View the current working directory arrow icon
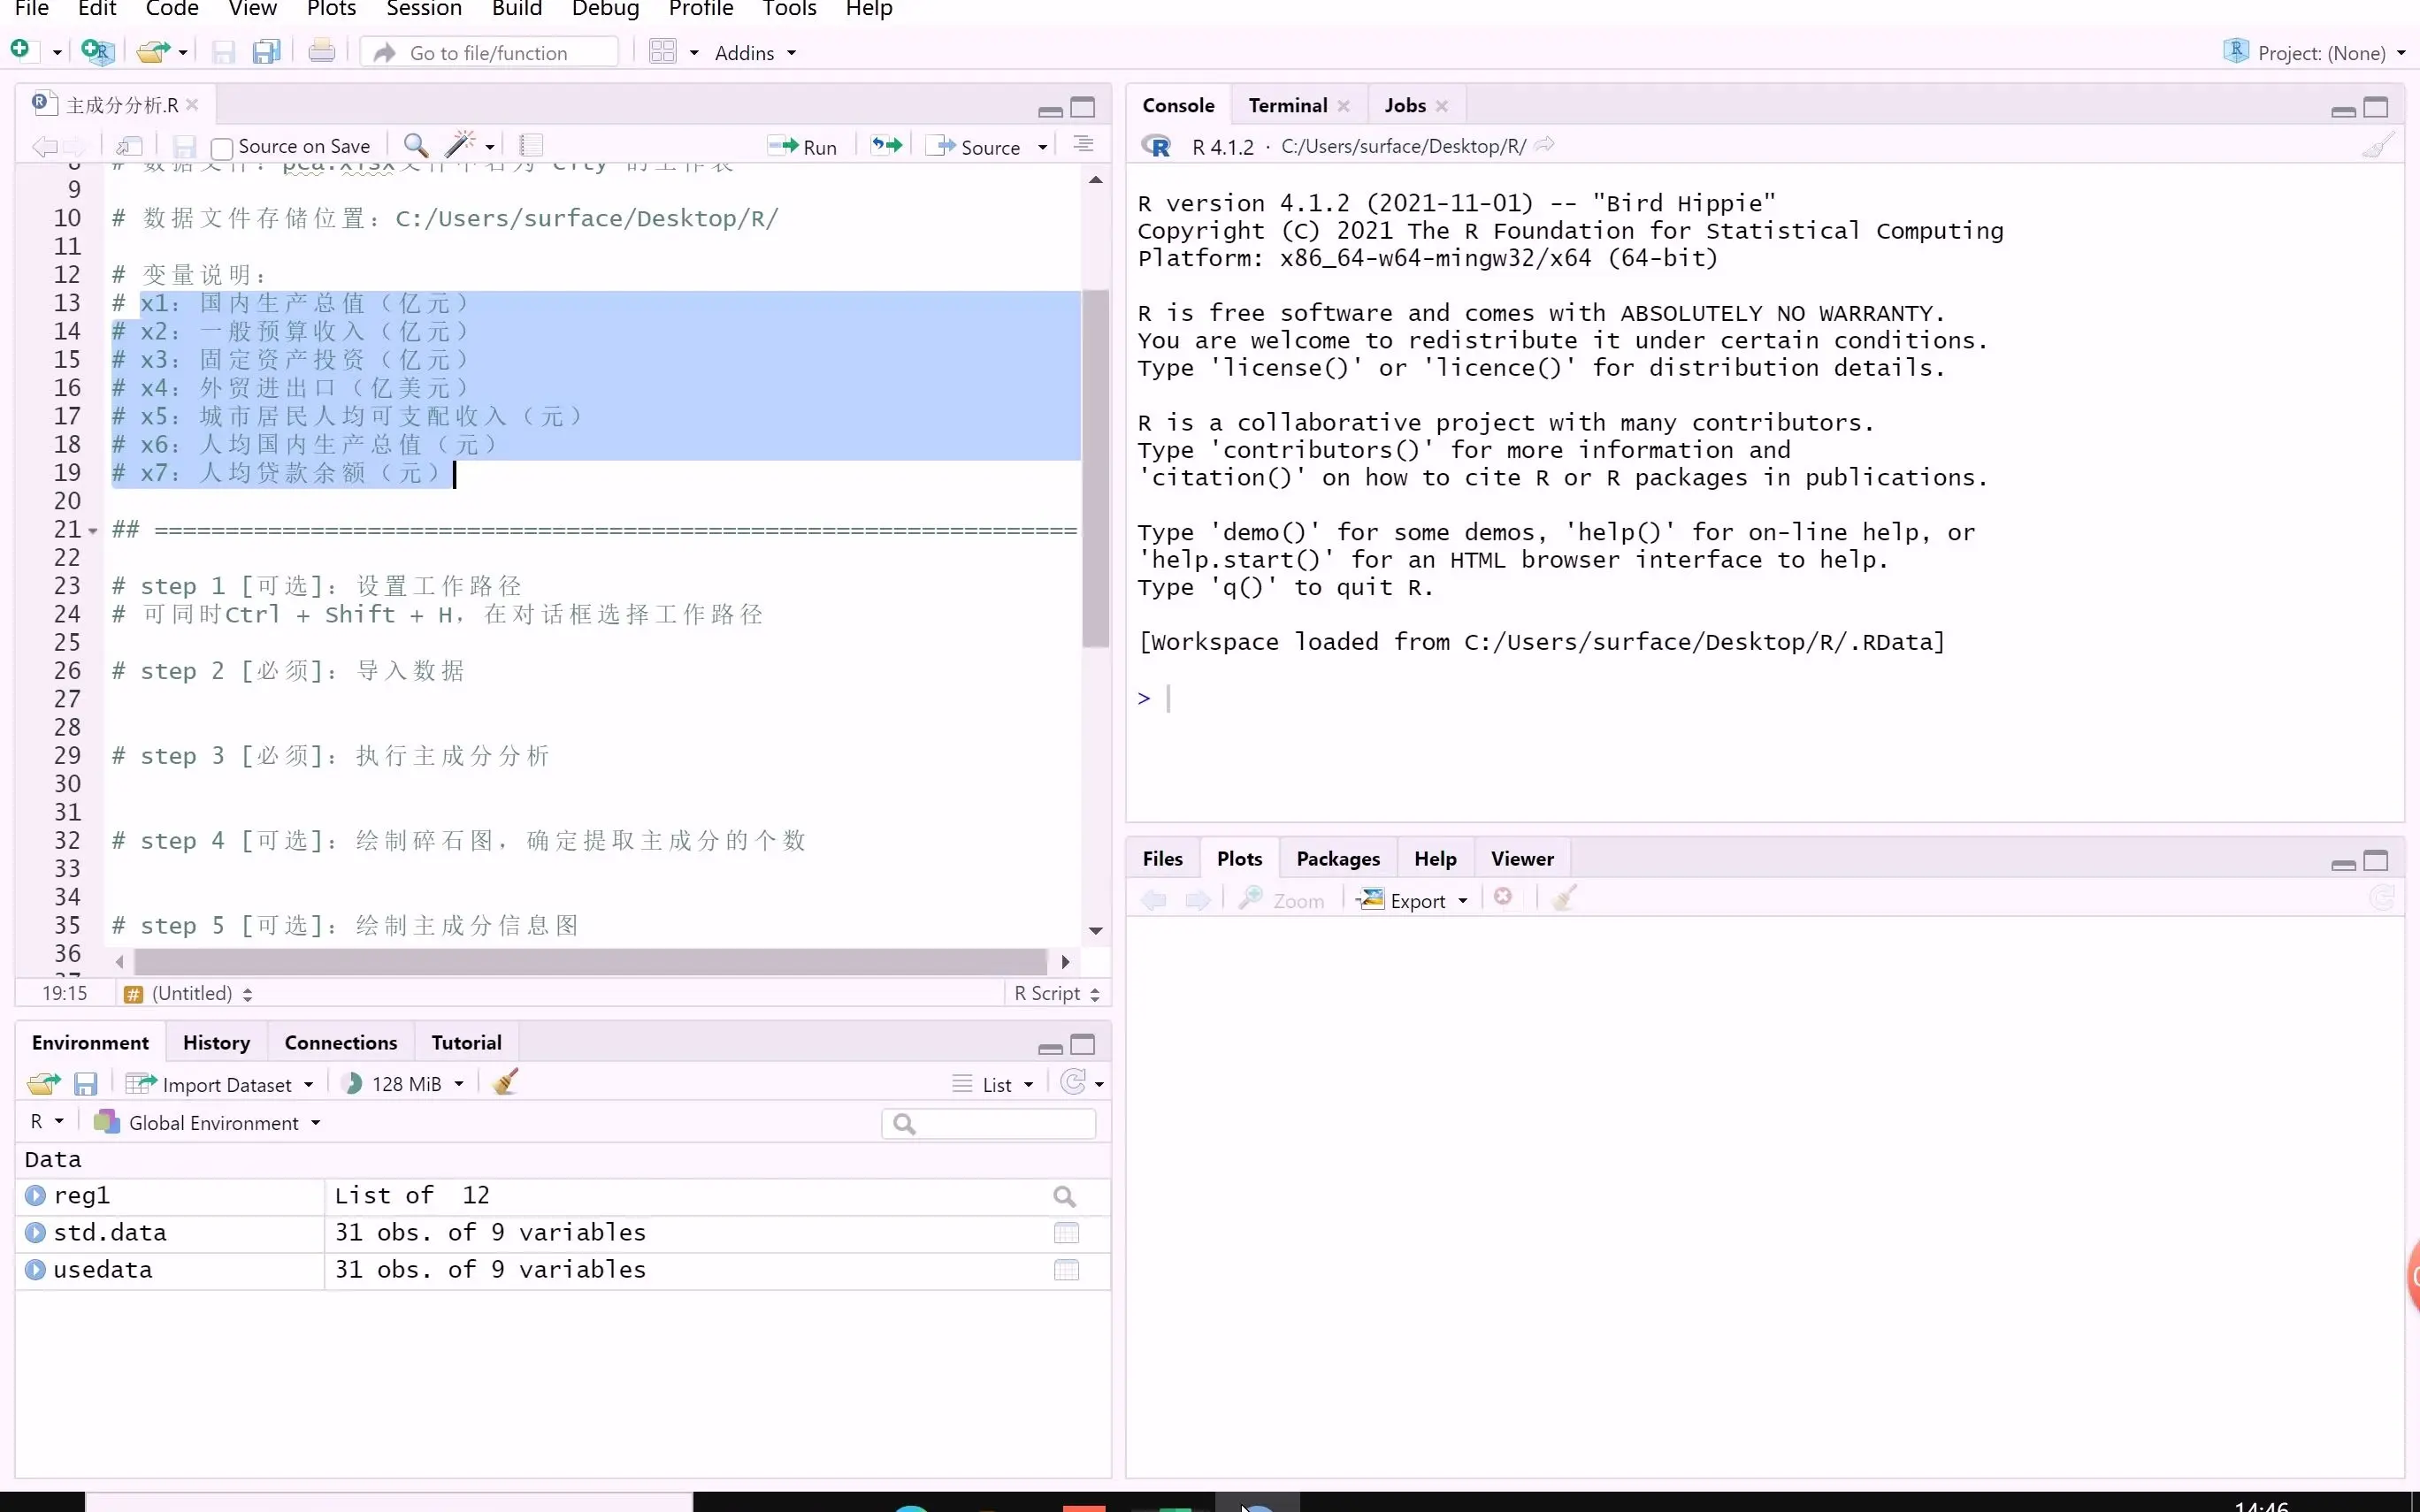 1545,145
